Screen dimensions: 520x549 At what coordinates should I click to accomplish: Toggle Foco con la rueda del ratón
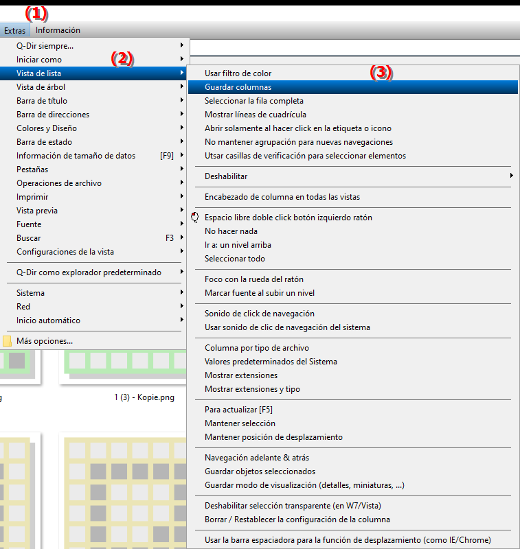(x=353, y=279)
